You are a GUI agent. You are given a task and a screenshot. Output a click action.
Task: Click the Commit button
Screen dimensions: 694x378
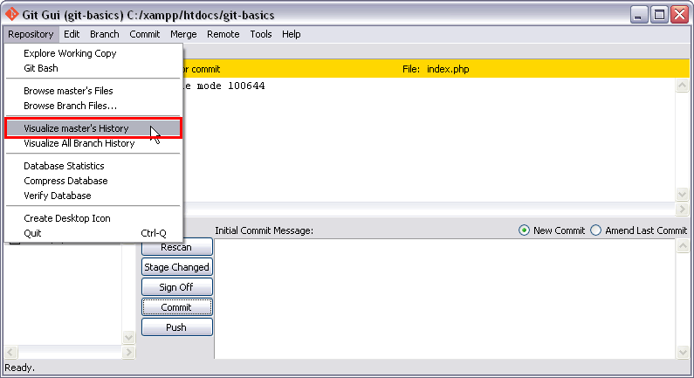pos(176,307)
